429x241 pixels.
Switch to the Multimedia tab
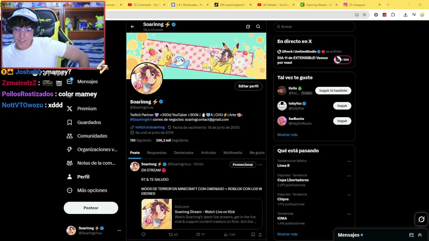pyautogui.click(x=233, y=153)
